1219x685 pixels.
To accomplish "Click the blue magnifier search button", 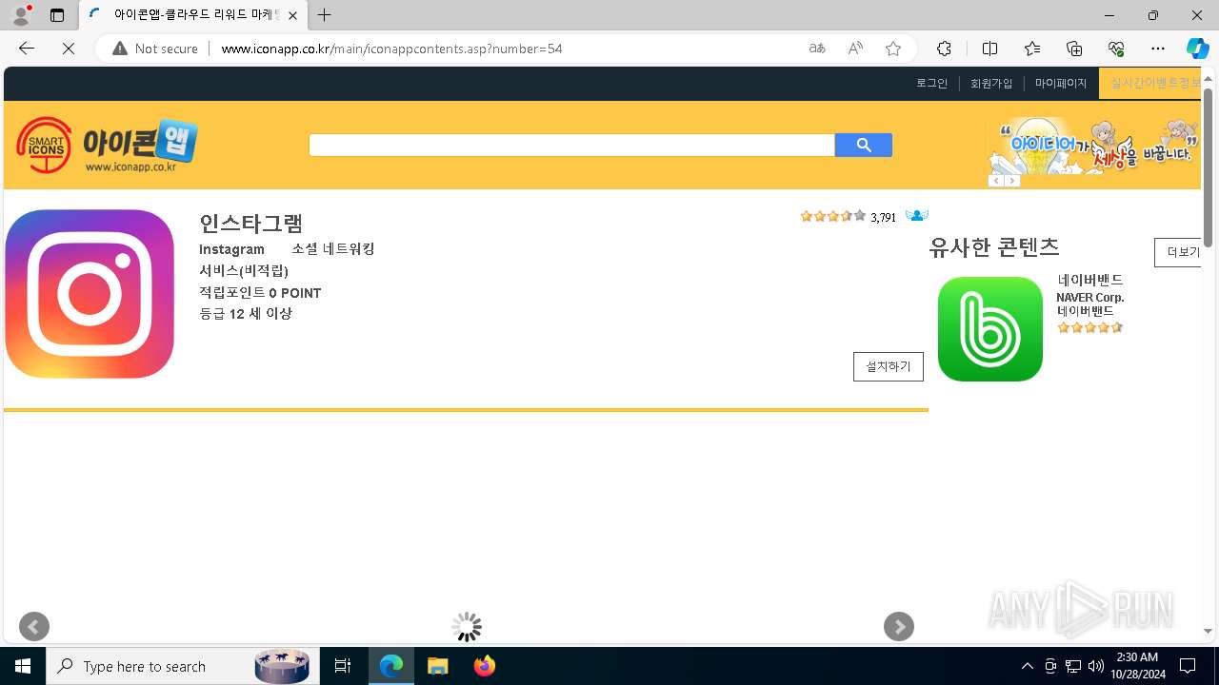I will (864, 145).
